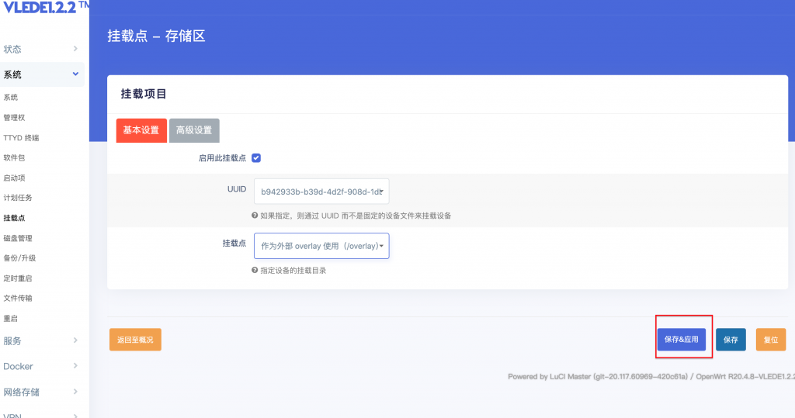Click the 复位 button

tap(771, 340)
